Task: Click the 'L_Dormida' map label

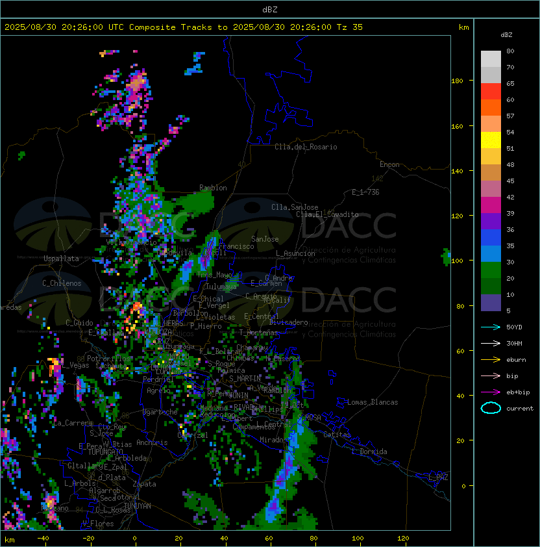Action: [x=369, y=452]
